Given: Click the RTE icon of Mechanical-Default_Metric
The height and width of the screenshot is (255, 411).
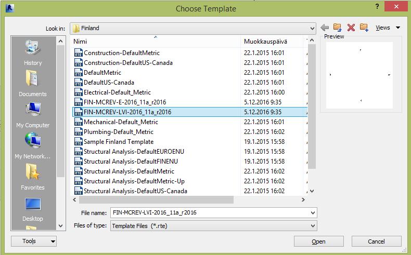Looking at the screenshot, I should pos(79,122).
